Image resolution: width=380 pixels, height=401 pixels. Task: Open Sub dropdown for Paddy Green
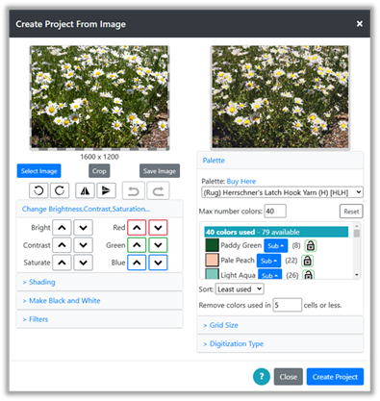point(276,246)
